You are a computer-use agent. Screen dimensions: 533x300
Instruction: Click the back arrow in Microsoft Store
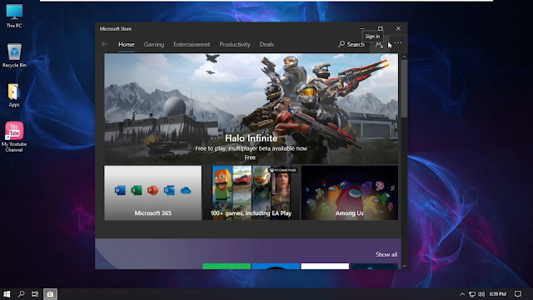[x=105, y=44]
